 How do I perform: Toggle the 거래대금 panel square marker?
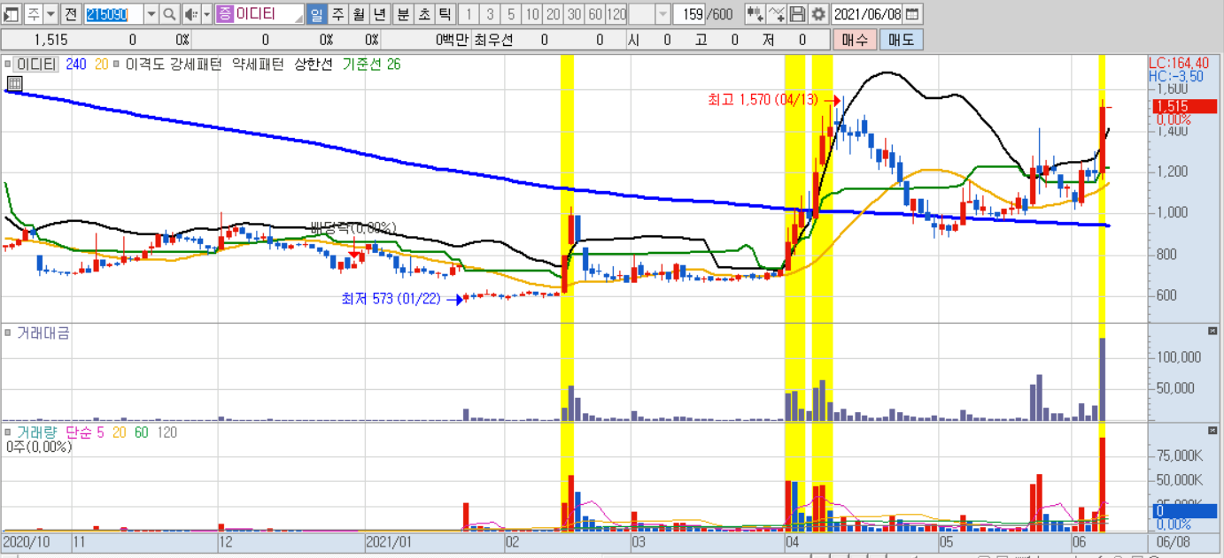coord(8,333)
